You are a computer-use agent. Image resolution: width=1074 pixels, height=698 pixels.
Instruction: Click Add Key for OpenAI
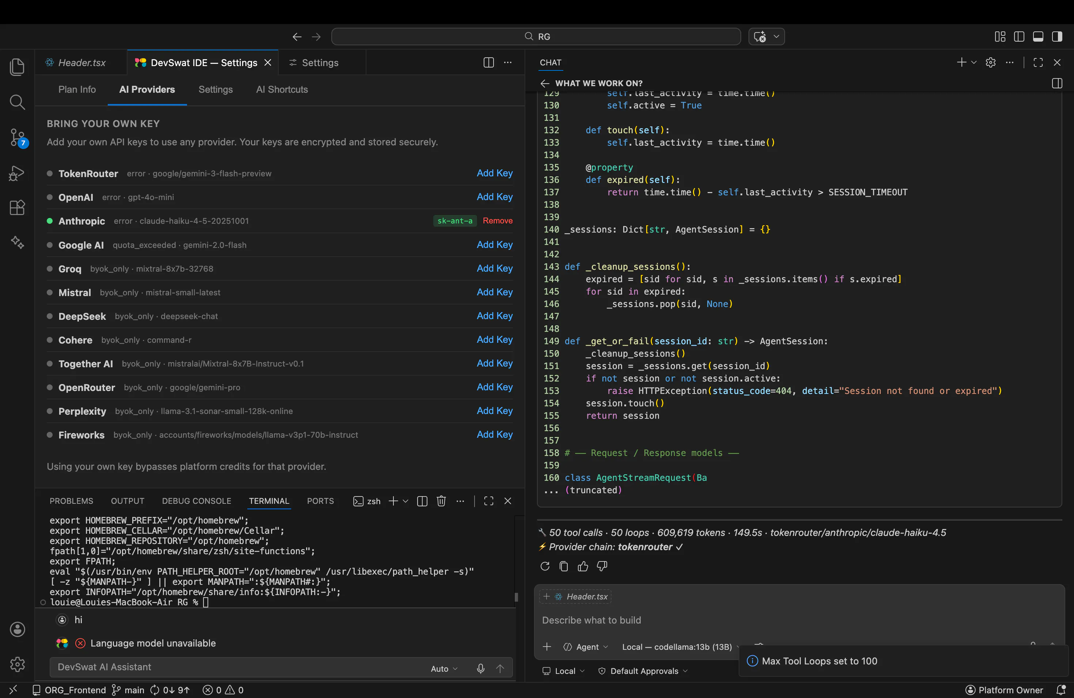[495, 197]
